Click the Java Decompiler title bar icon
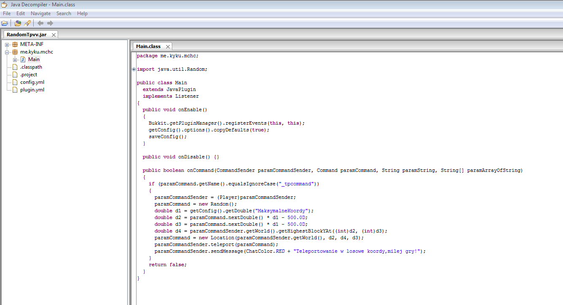The height and width of the screenshot is (305, 563). [x=4, y=5]
